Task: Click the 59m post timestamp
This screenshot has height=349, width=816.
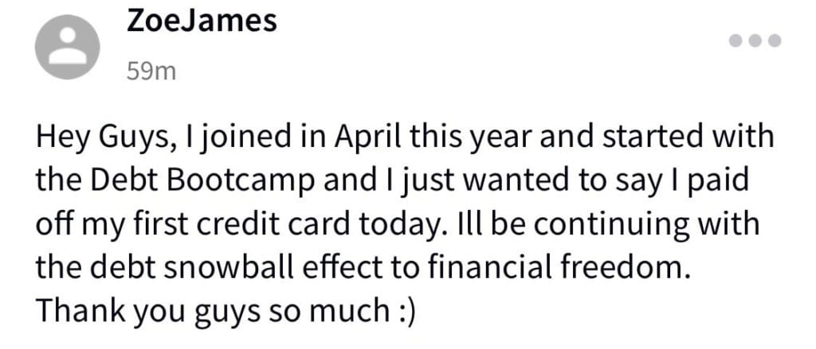Action: click(151, 72)
